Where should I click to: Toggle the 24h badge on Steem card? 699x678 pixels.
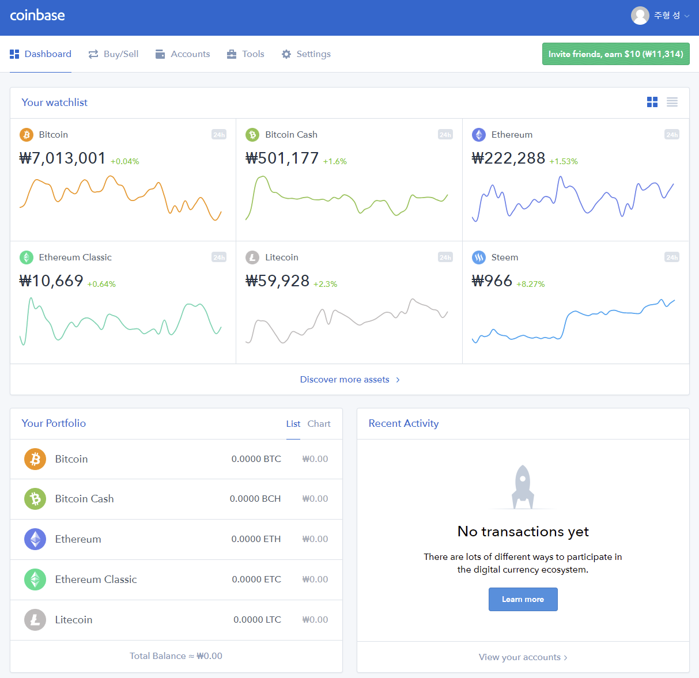(672, 257)
